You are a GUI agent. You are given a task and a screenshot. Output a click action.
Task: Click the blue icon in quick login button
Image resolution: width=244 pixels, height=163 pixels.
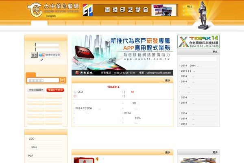pyautogui.click(x=40, y=55)
